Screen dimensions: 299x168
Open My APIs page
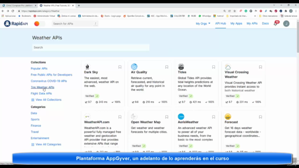click(x=252, y=23)
